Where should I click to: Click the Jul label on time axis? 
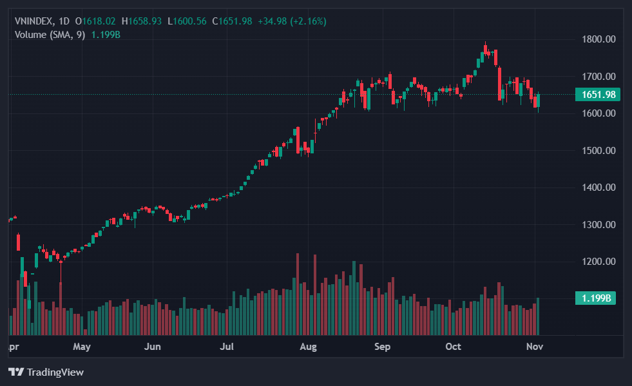click(x=226, y=347)
